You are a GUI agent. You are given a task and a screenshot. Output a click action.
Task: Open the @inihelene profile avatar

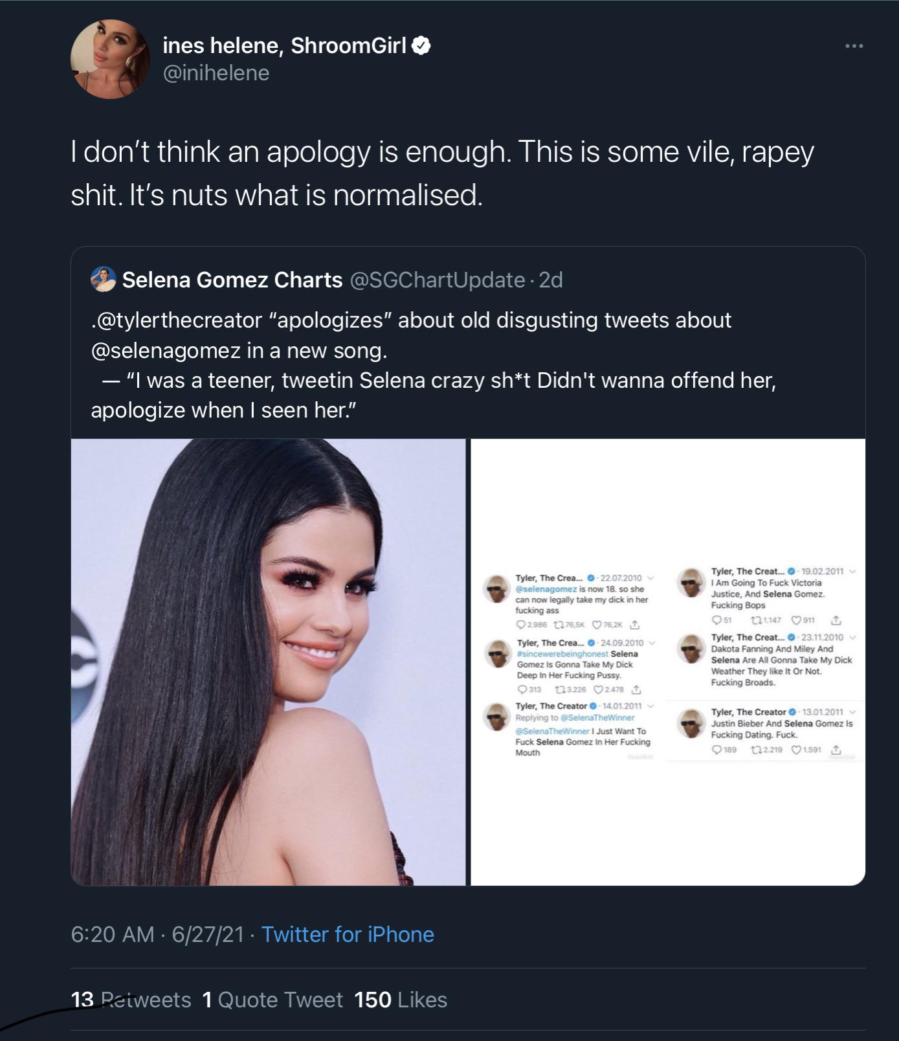pyautogui.click(x=110, y=59)
